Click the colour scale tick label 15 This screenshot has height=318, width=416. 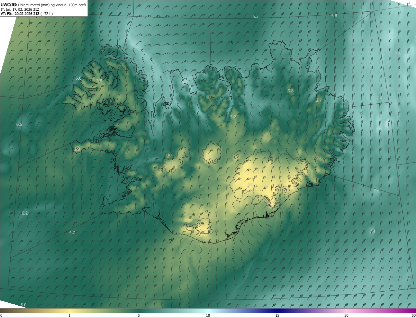click(277, 316)
